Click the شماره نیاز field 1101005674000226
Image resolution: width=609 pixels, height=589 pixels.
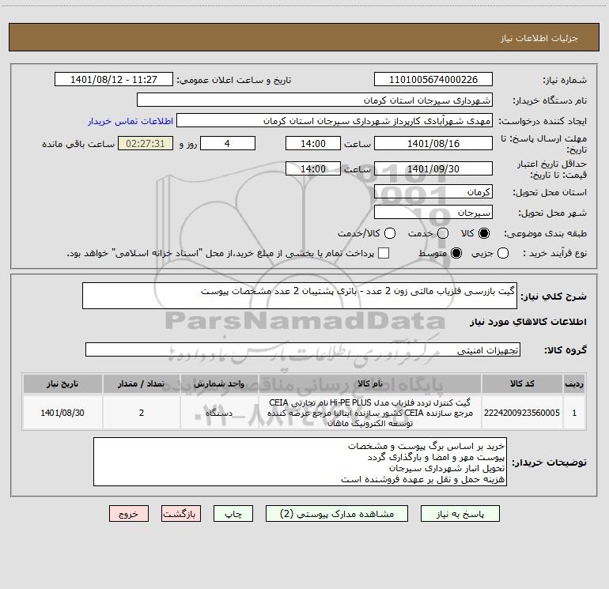[x=433, y=80]
